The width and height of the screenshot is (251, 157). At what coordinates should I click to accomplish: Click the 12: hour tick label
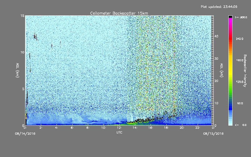click(119, 128)
